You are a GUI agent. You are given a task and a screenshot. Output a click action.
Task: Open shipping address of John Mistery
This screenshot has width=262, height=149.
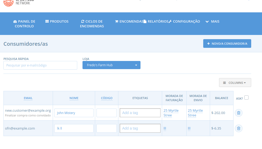point(195,113)
